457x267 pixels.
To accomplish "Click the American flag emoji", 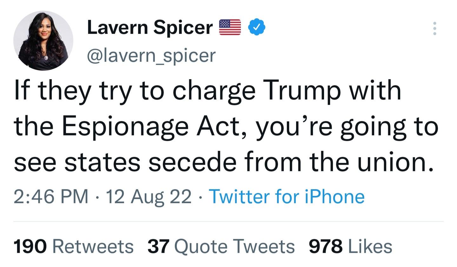I will pos(230,27).
